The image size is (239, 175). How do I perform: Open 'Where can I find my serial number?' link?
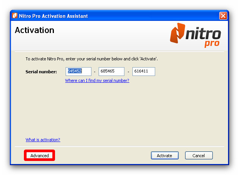[97, 80]
